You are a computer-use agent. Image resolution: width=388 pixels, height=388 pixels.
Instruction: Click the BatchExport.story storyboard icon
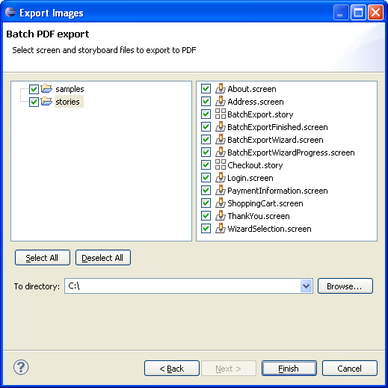[x=221, y=114]
